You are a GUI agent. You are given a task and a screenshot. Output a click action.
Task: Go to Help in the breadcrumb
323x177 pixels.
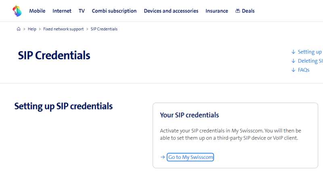(32, 29)
